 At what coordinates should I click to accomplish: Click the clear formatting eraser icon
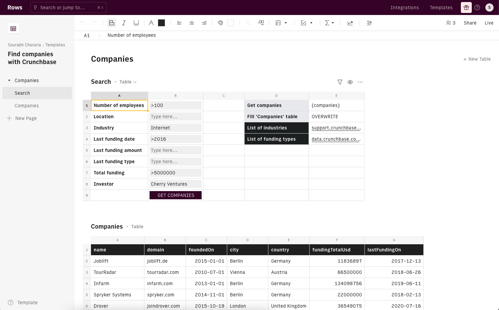[x=369, y=23]
